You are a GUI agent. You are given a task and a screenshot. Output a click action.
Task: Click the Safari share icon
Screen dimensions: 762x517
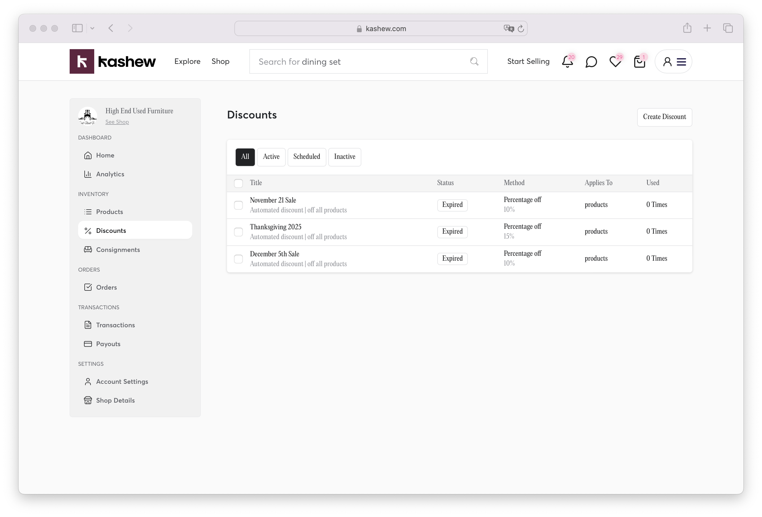(687, 28)
